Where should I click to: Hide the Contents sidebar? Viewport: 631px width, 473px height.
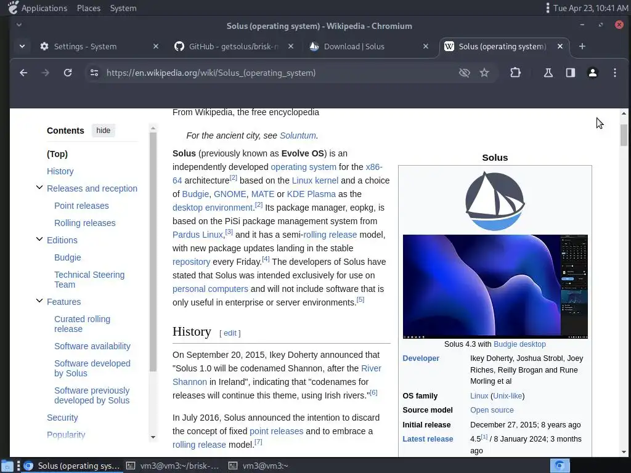pos(103,131)
